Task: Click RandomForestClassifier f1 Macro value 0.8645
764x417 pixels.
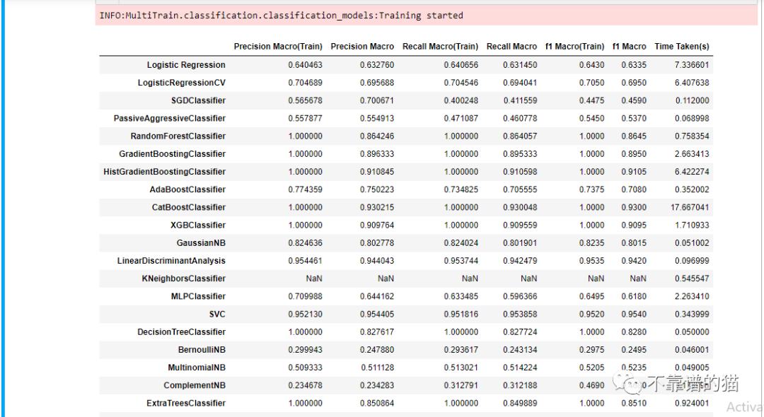Action: click(634, 136)
